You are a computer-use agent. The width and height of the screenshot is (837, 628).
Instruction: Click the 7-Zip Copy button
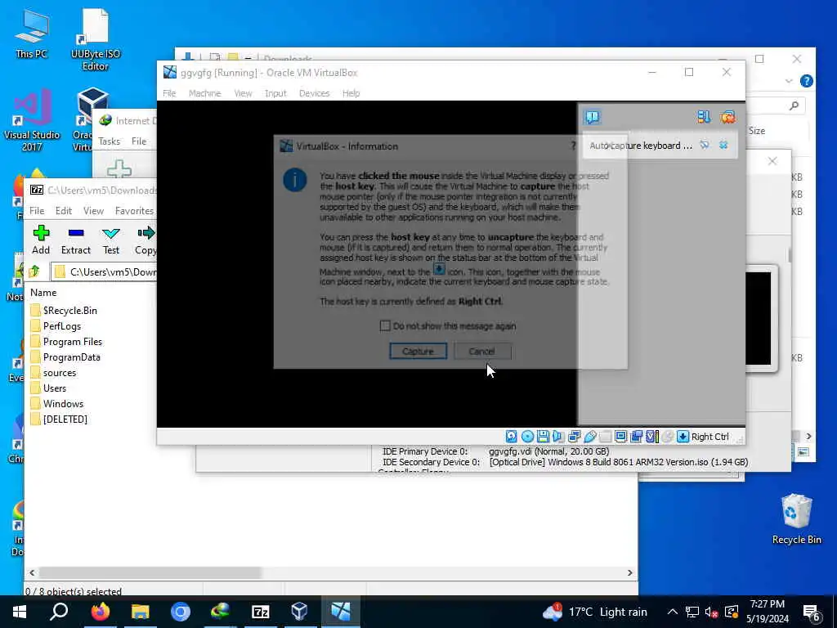[x=145, y=240]
